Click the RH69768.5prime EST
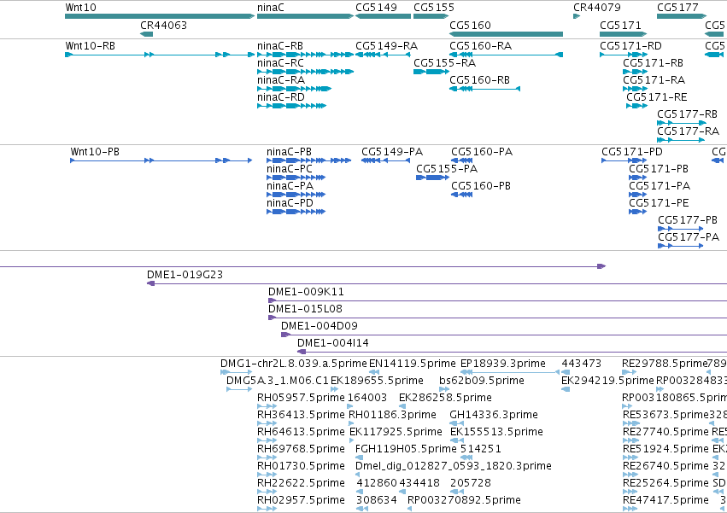Screen dimensions: 727x513 [267, 458]
